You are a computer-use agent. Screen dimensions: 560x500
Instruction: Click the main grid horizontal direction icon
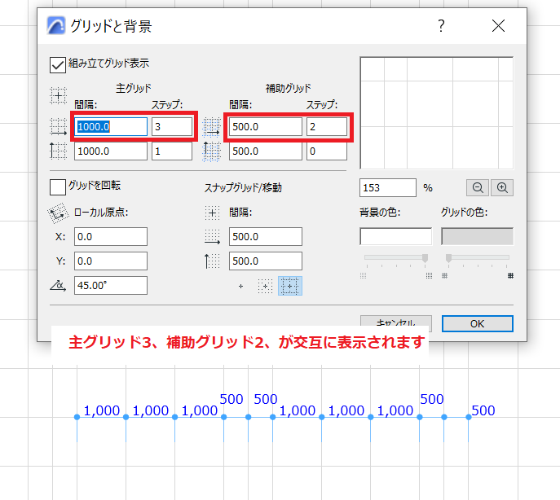58,127
